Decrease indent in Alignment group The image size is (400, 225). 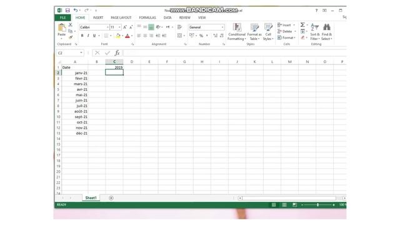coord(158,36)
